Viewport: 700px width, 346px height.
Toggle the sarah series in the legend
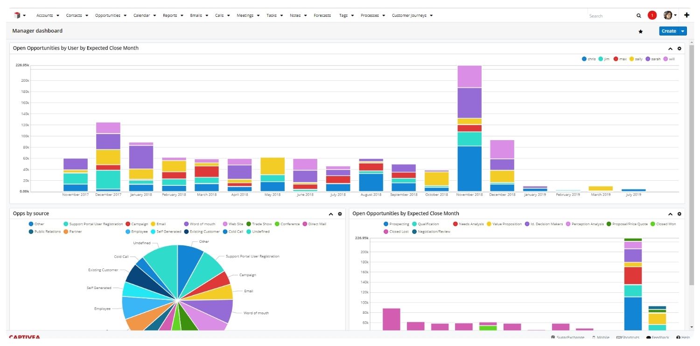[653, 59]
